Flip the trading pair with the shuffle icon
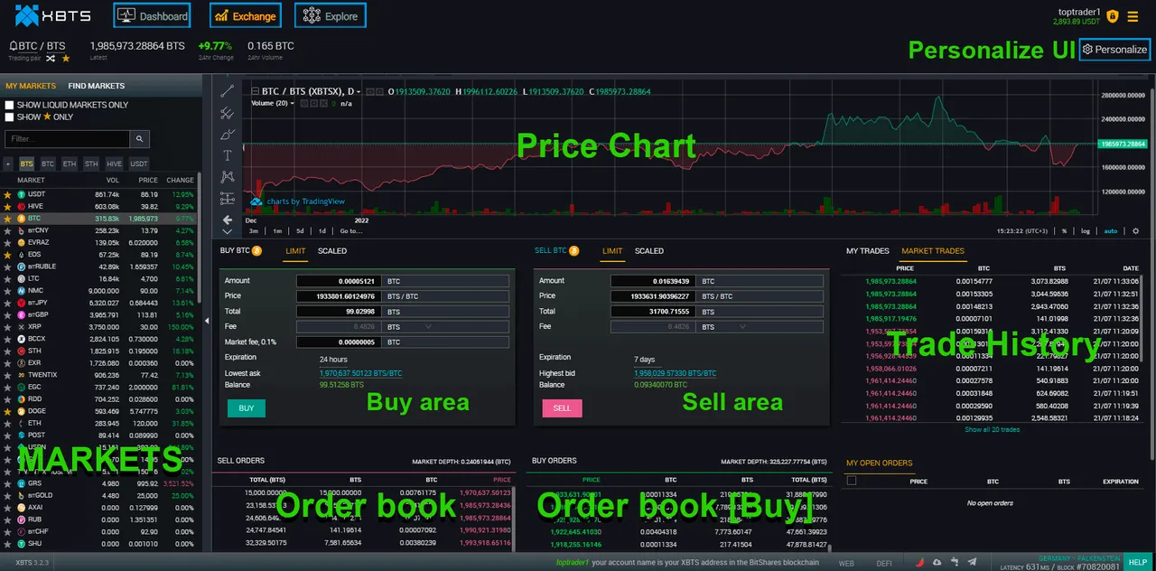 (51, 58)
